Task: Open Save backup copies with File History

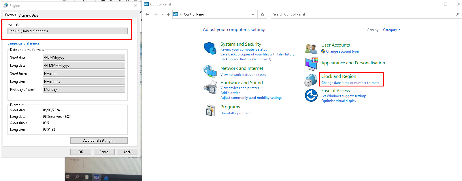Action: (x=257, y=54)
